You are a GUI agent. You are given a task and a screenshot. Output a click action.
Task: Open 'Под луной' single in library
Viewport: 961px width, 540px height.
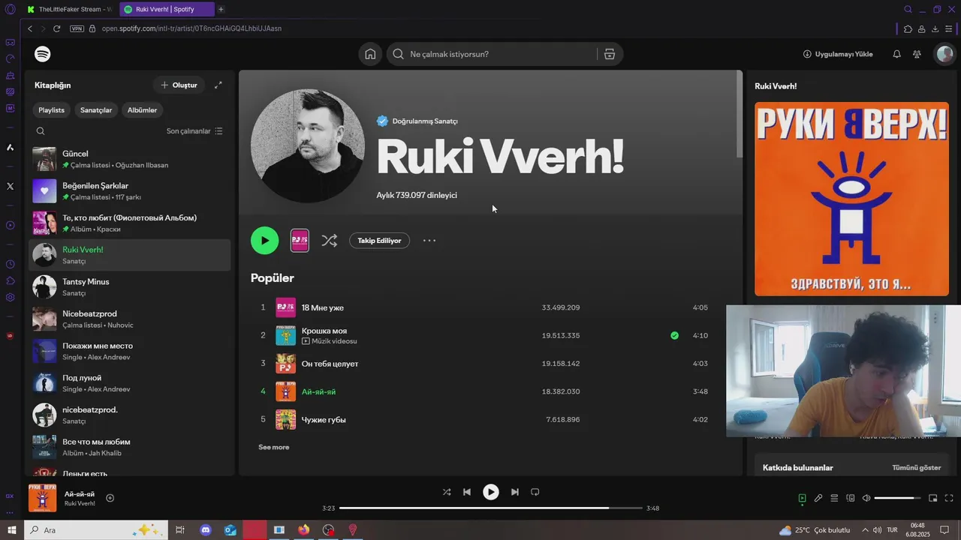(x=129, y=383)
